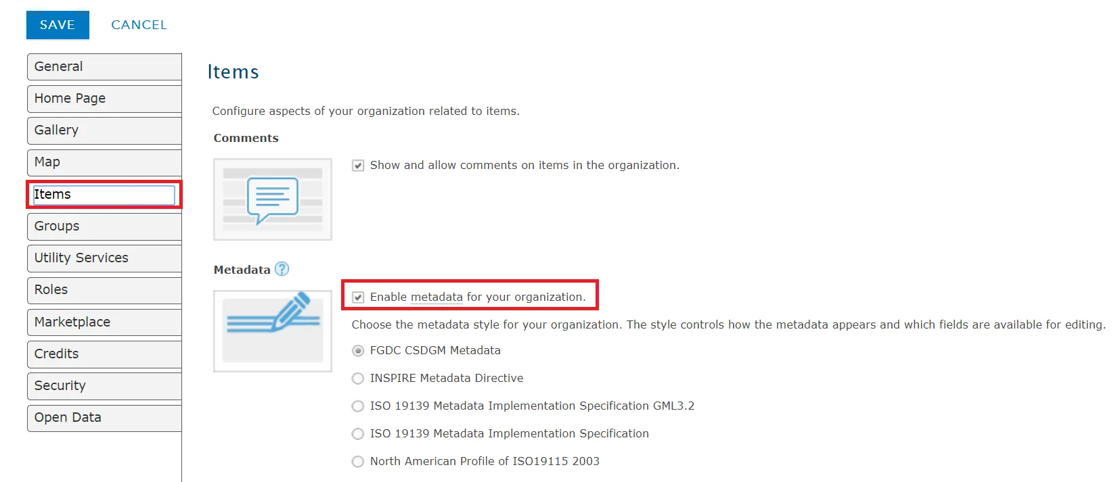Pick ISO 19139 Metadata Implementation Specification

pos(358,434)
